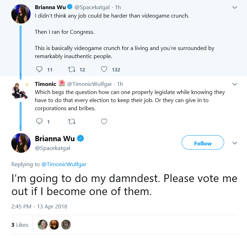Retweet Timonic's tweet about legislating
This screenshot has width=247, height=238.
[x=72, y=121]
